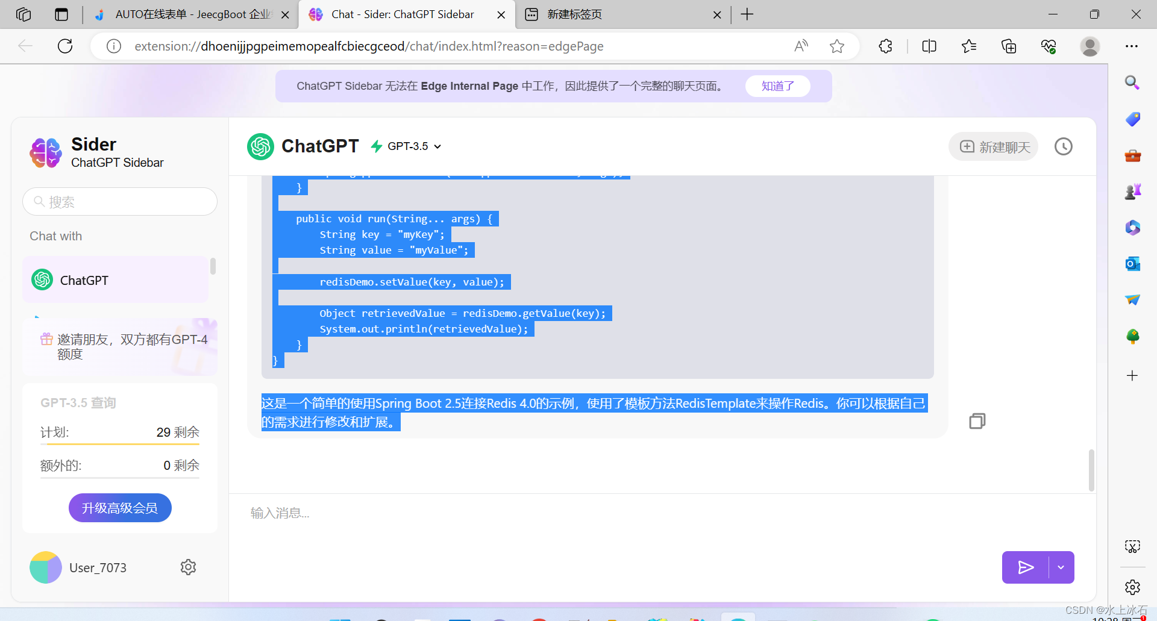The image size is (1157, 621).
Task: Click 升级高级会员 upgrade button
Action: tap(120, 508)
